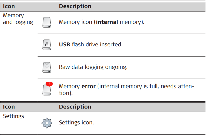Screen dimensions: 208x138
Task: Click the 'Settings icon.' description text
Action: [76, 122]
